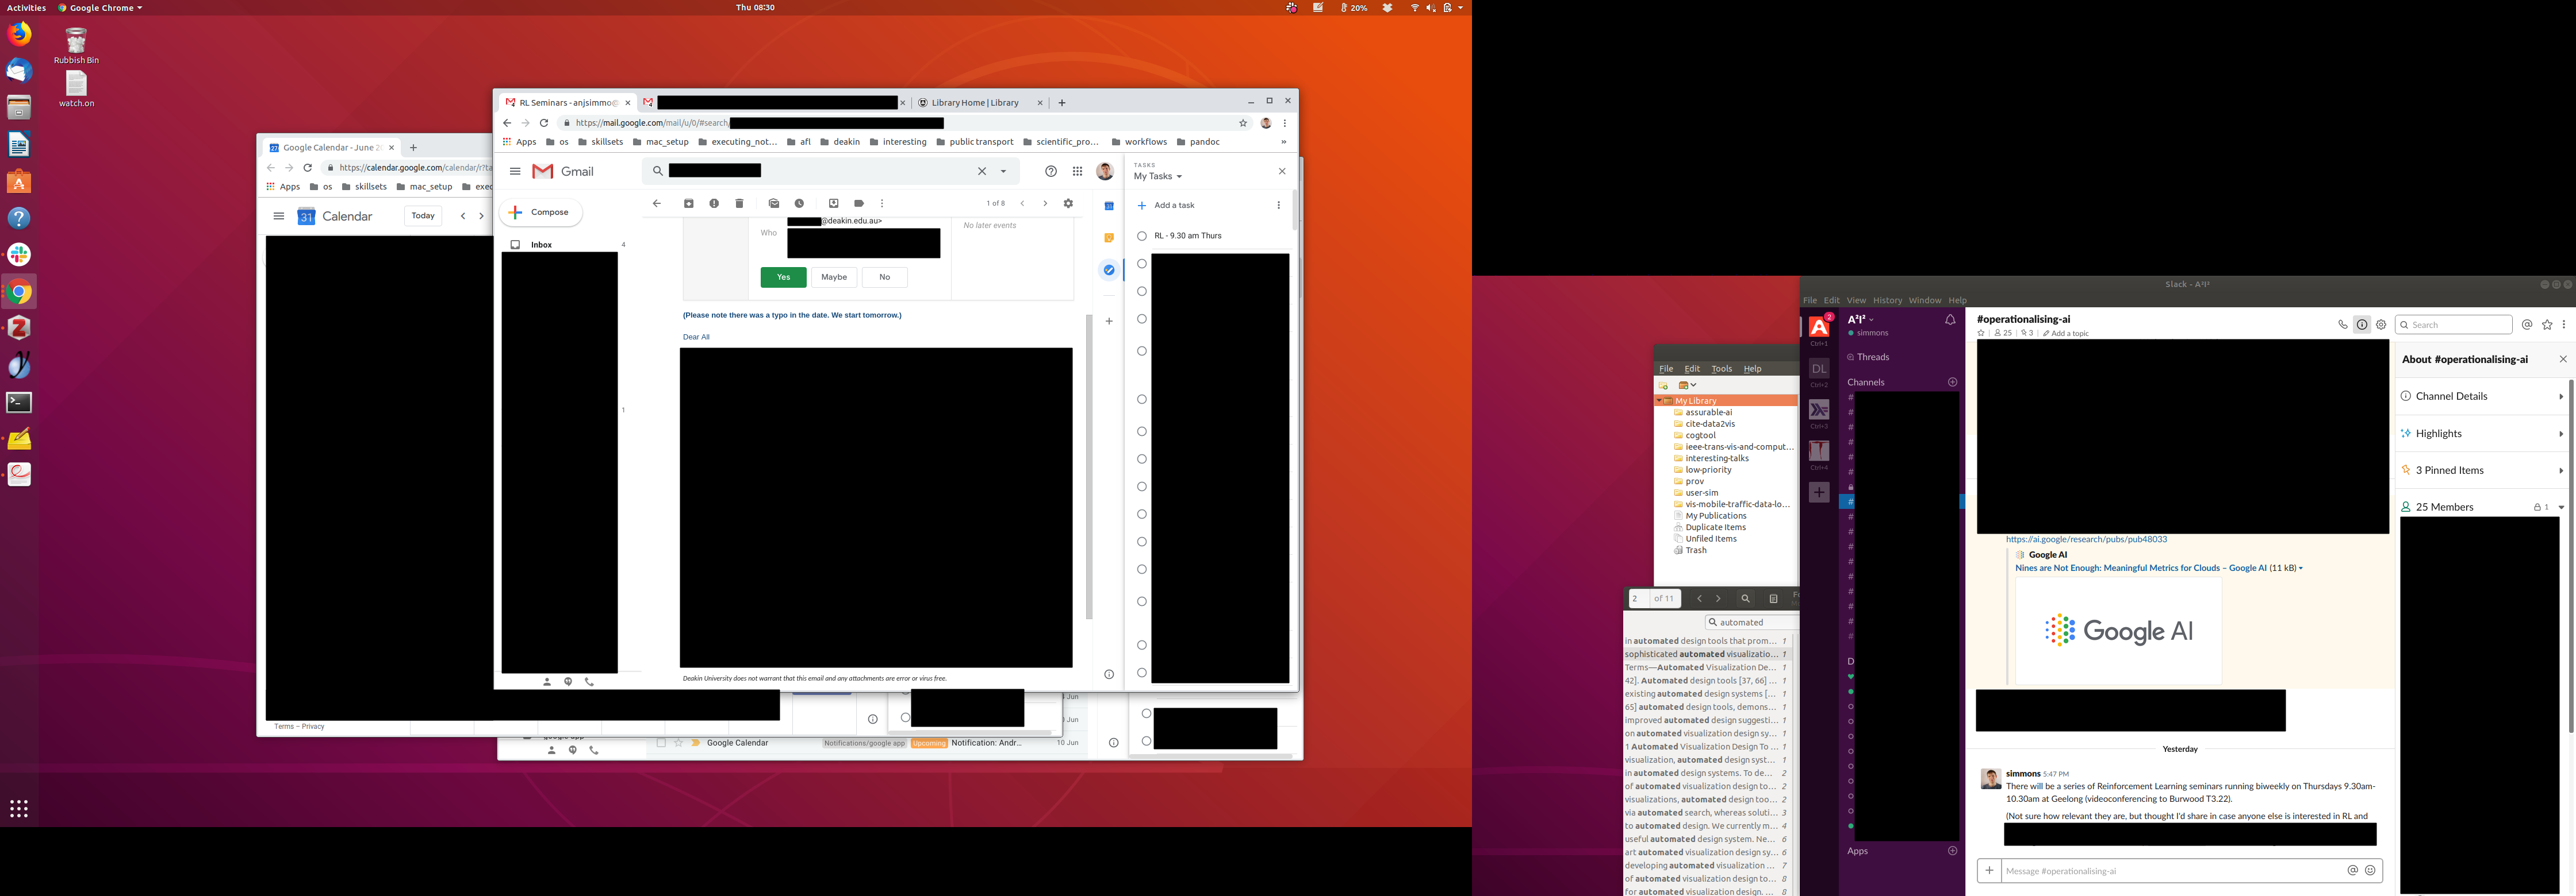This screenshot has height=896, width=2576.
Task: Tick the Google Calendar email checkbox
Action: [661, 743]
